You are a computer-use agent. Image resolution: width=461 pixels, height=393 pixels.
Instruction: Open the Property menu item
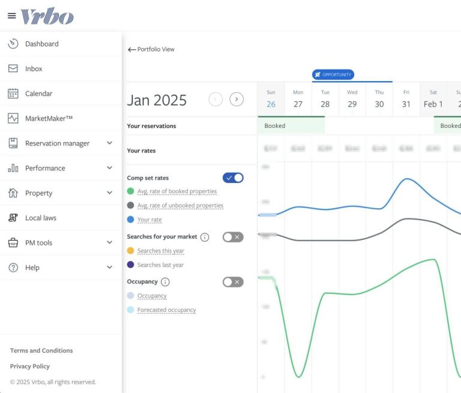coord(39,193)
